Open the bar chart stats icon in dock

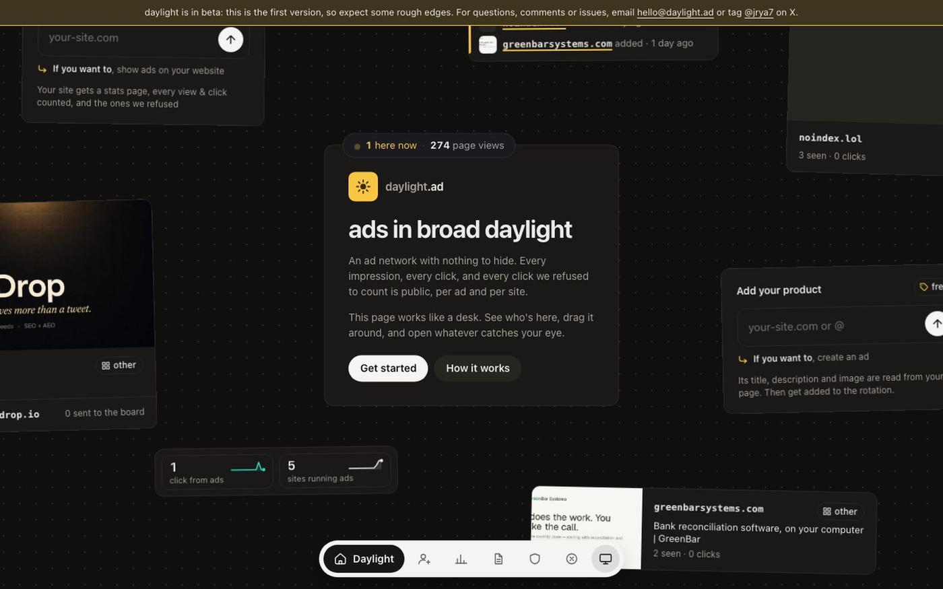coord(461,559)
